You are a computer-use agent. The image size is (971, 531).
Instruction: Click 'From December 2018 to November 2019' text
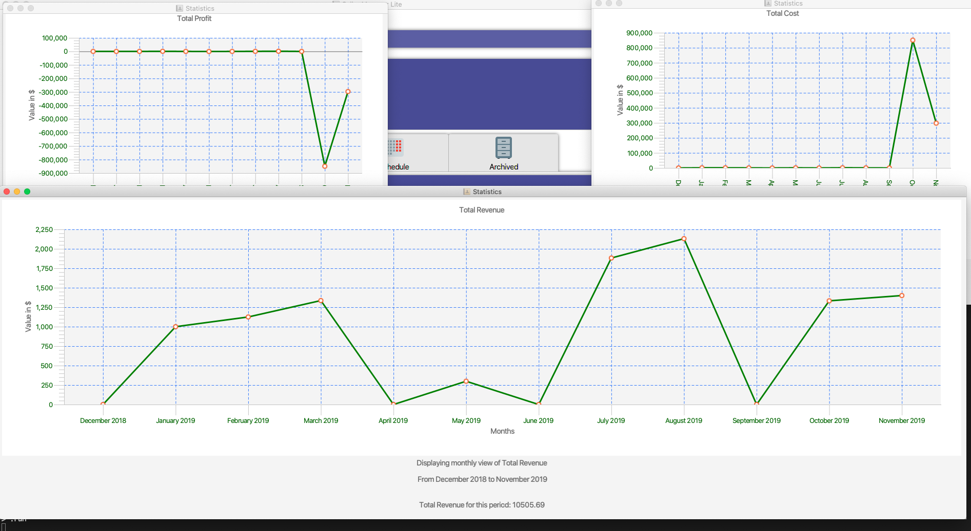point(482,479)
